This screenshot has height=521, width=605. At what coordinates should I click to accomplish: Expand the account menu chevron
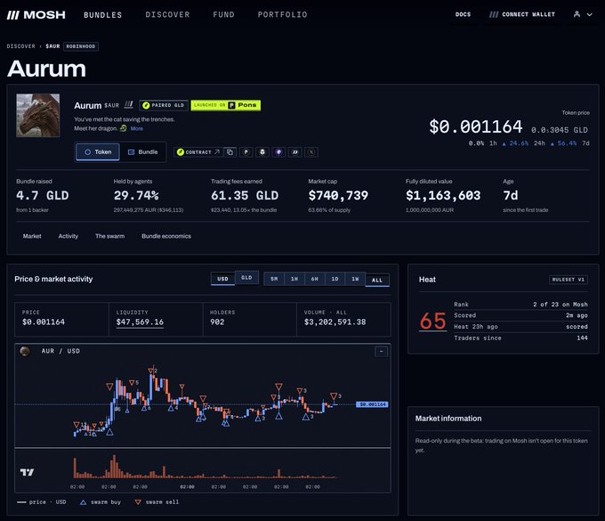tap(590, 14)
